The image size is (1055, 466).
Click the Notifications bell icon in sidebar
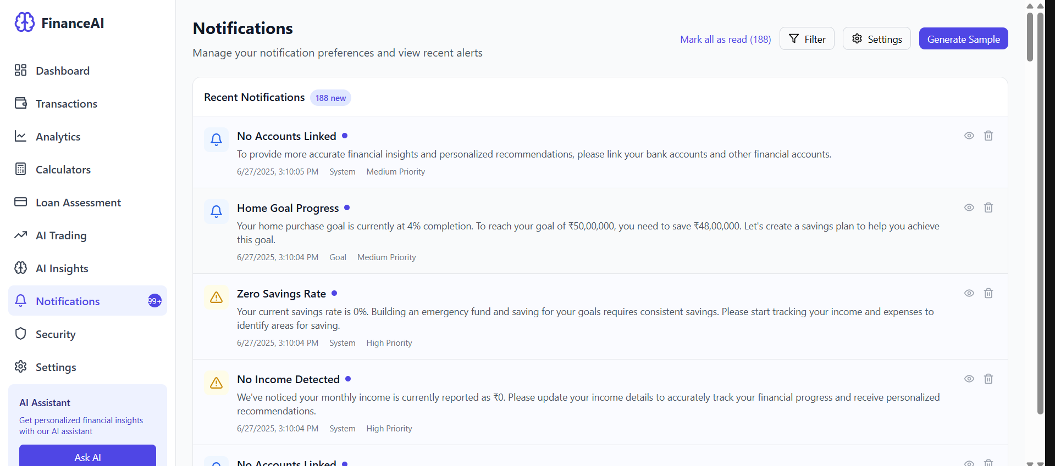click(x=21, y=301)
